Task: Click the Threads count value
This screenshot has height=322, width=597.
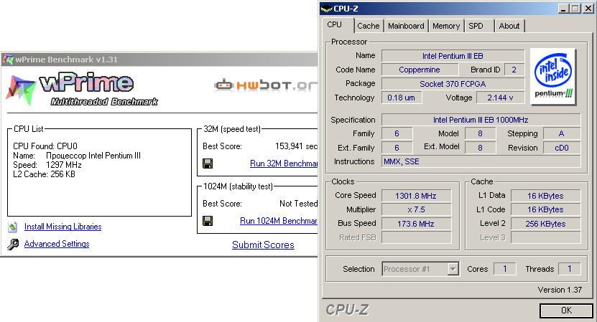Action: pos(570,269)
